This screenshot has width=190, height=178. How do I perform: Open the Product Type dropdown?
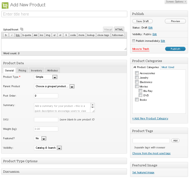coord(46,77)
